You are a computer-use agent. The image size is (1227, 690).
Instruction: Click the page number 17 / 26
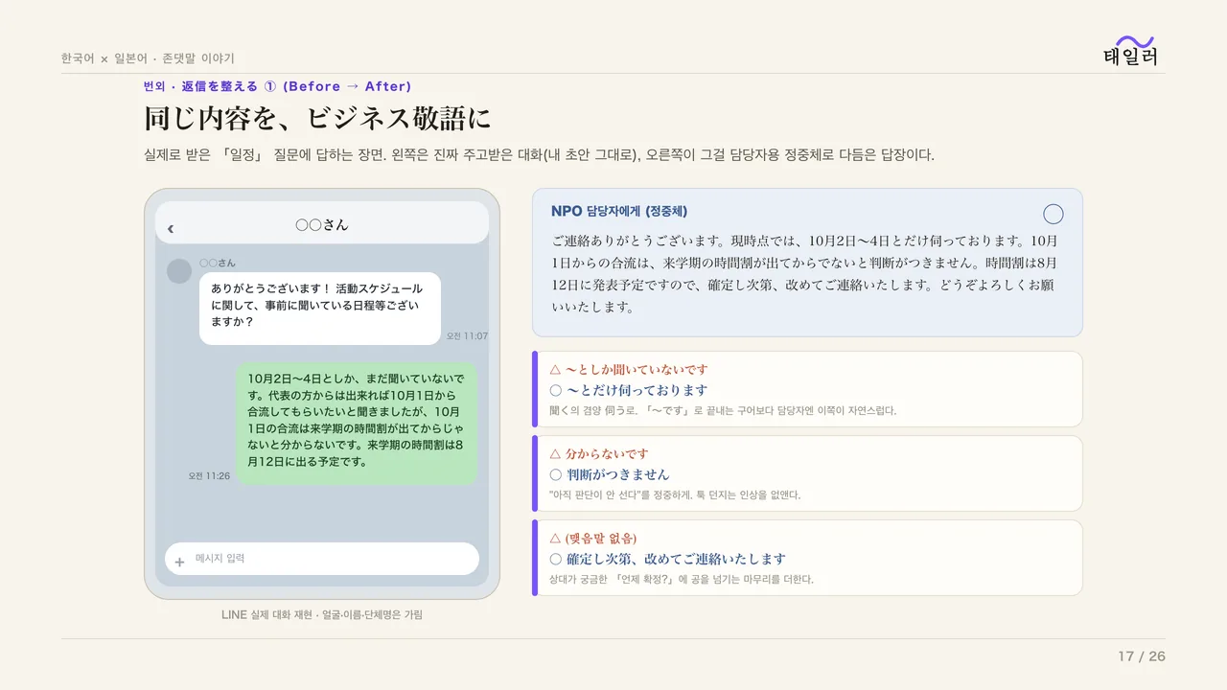pyautogui.click(x=1142, y=656)
